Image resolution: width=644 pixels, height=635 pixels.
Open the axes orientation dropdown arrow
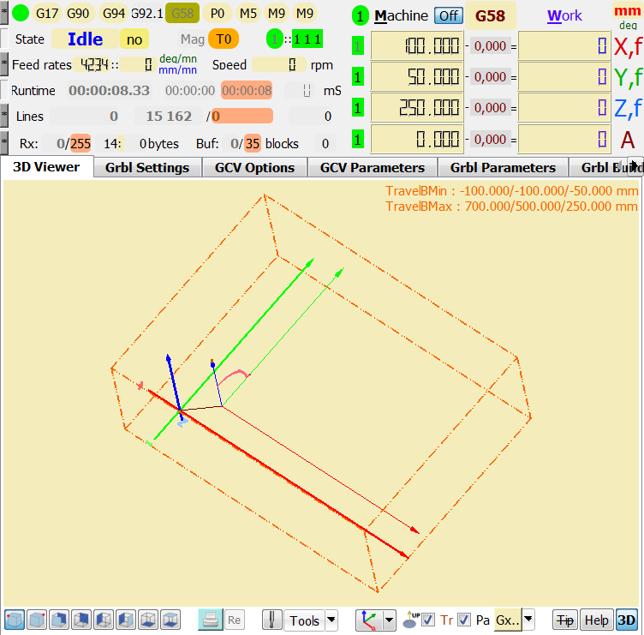click(389, 620)
